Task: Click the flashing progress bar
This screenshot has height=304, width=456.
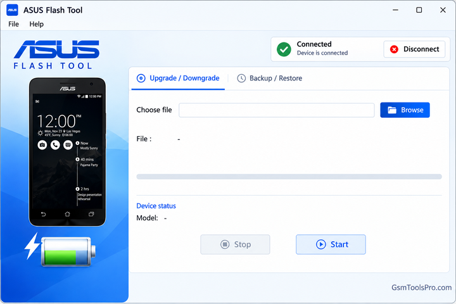Action: point(289,177)
